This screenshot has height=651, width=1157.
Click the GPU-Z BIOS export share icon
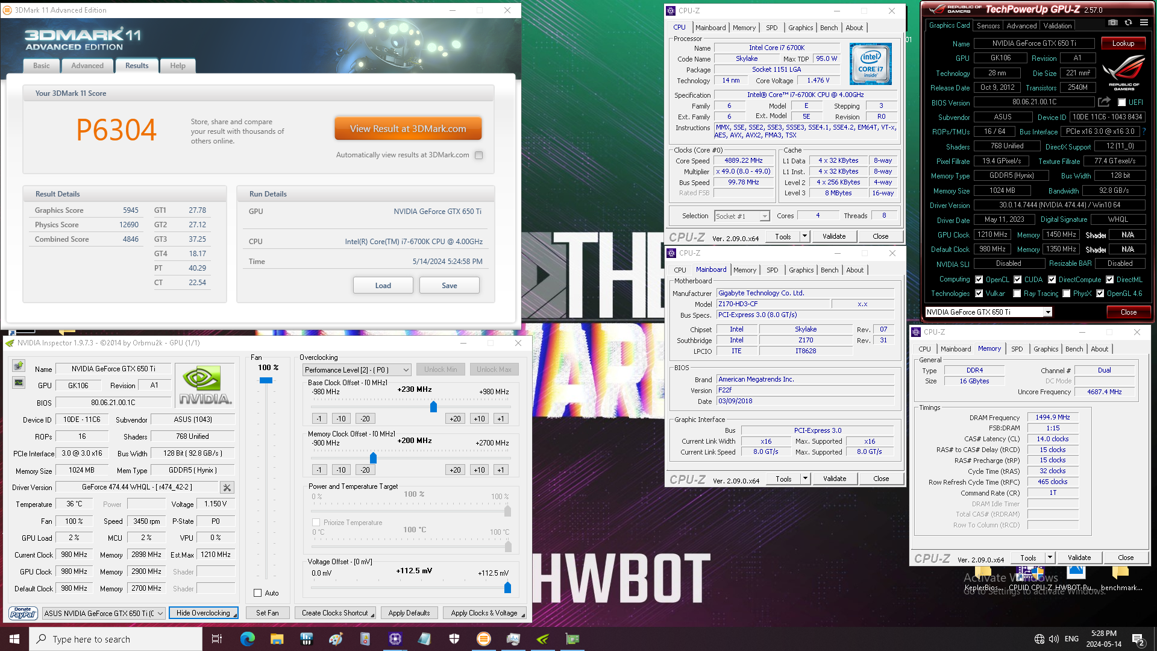tap(1104, 102)
